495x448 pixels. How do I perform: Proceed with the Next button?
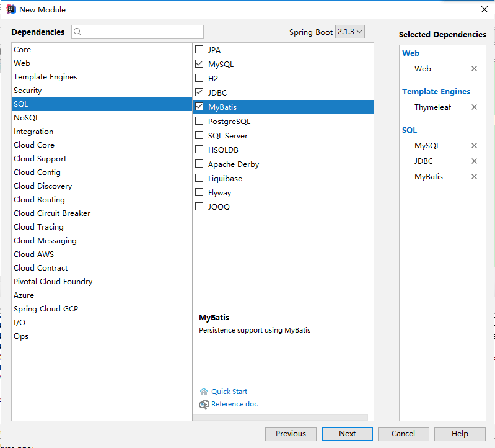pos(347,434)
